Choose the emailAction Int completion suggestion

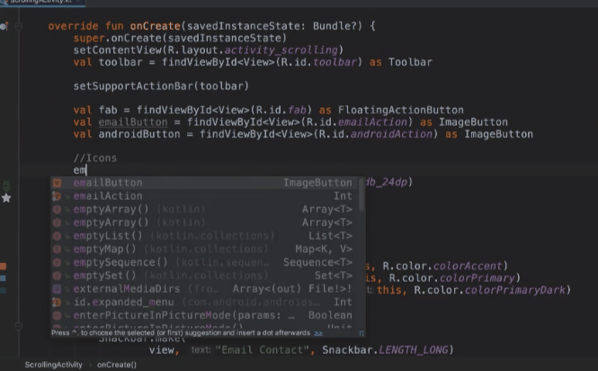pyautogui.click(x=204, y=196)
